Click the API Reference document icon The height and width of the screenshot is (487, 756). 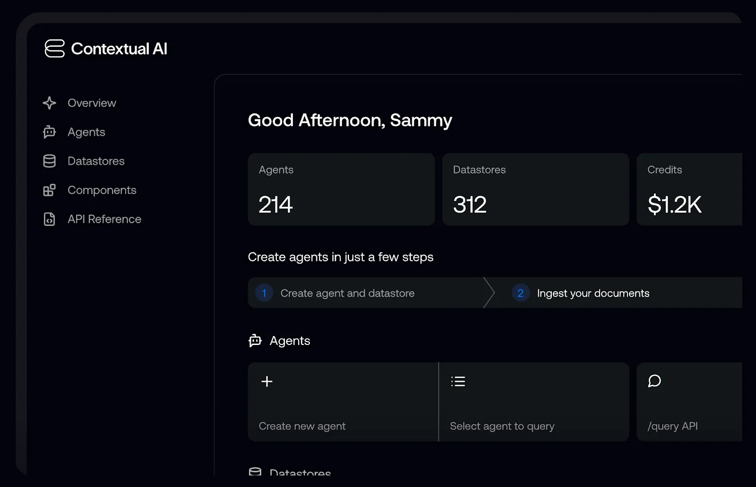(x=49, y=219)
